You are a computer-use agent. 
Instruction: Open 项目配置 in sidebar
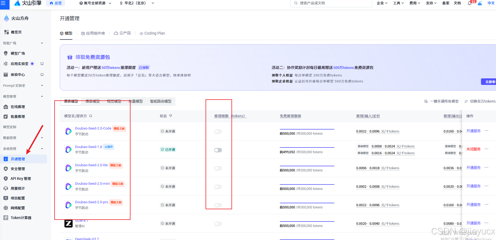tap(18, 198)
